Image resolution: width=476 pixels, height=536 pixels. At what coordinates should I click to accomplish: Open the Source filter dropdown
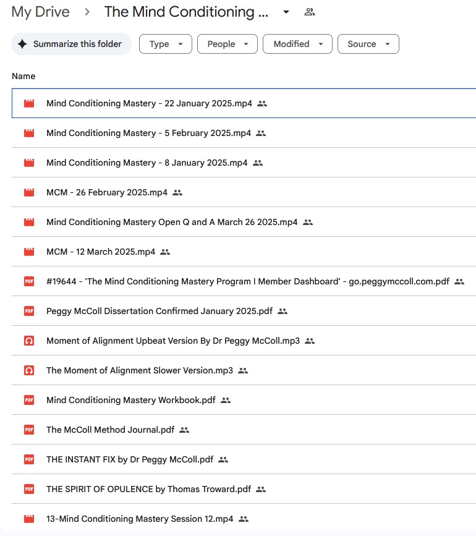click(x=368, y=44)
